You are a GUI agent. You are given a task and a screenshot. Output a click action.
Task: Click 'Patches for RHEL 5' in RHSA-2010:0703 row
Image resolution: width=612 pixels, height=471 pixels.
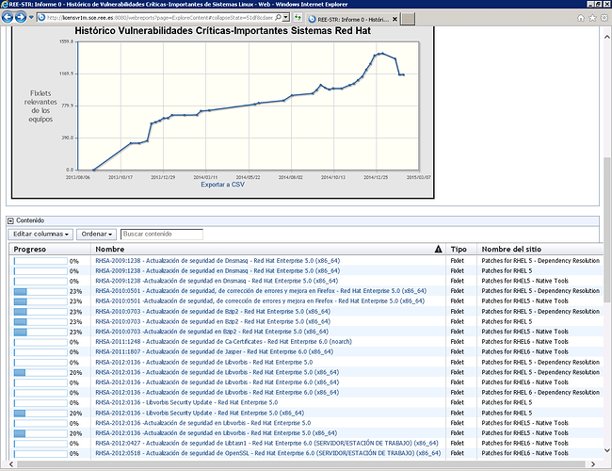coord(507,321)
